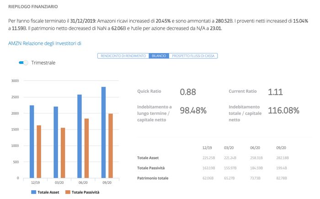The width and height of the screenshot is (320, 199).
Task: Click the Totale Asset legend label
Action: pos(48,192)
